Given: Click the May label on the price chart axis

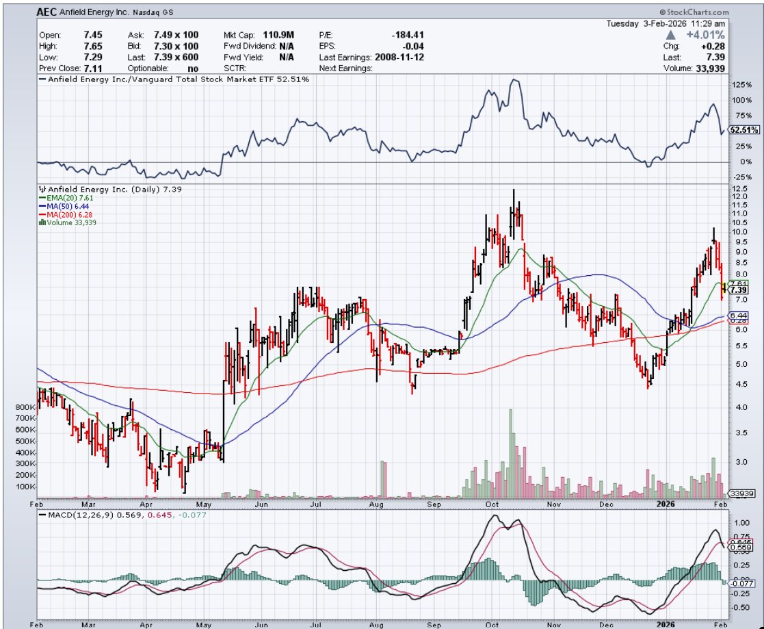Looking at the screenshot, I should click(204, 504).
